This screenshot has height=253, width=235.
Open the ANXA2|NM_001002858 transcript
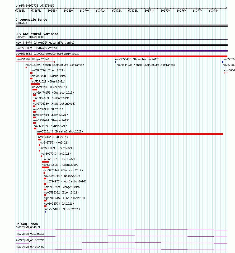click(x=30, y=240)
